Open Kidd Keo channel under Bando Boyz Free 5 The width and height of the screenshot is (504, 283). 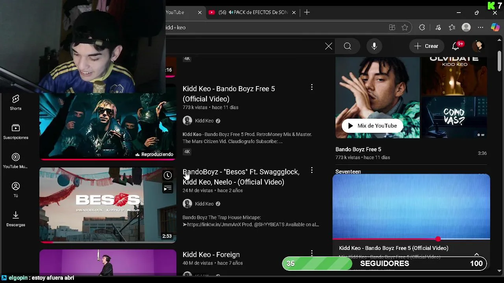tap(204, 121)
